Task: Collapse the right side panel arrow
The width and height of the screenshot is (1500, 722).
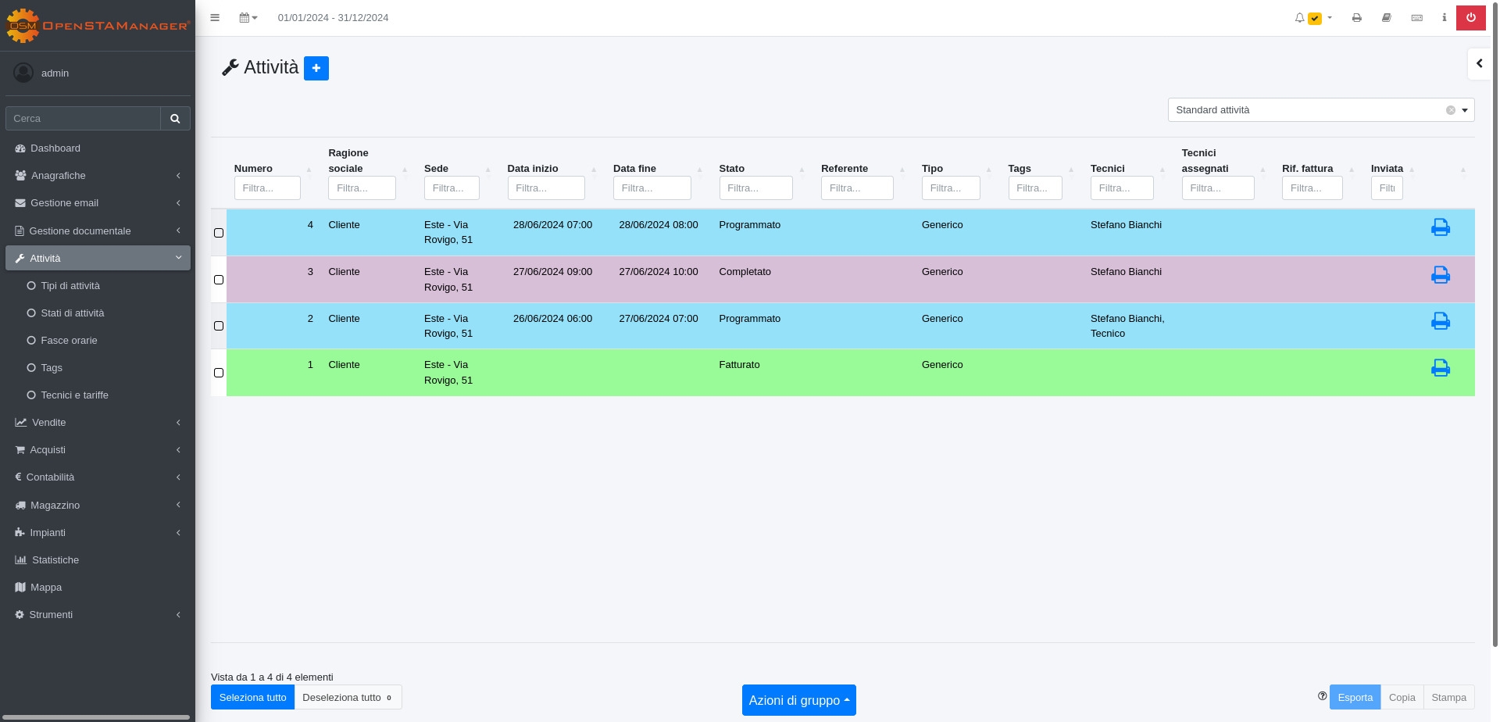Action: pyautogui.click(x=1479, y=64)
